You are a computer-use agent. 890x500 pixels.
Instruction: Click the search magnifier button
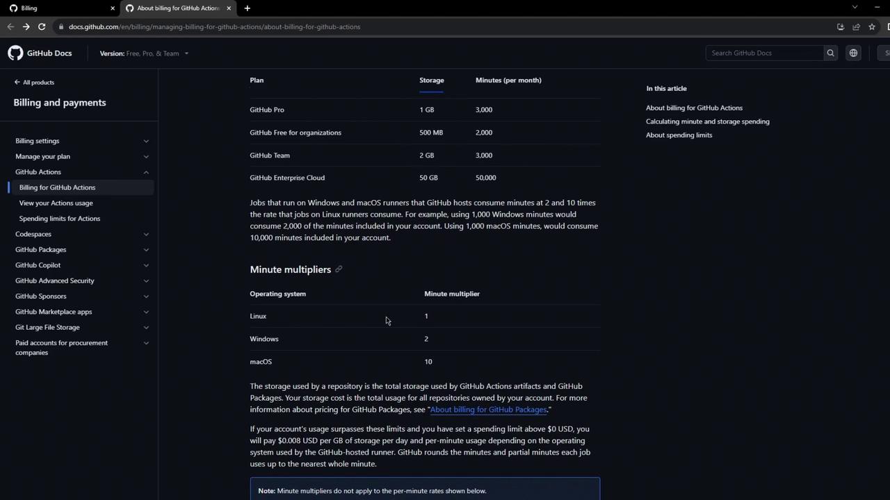point(830,53)
